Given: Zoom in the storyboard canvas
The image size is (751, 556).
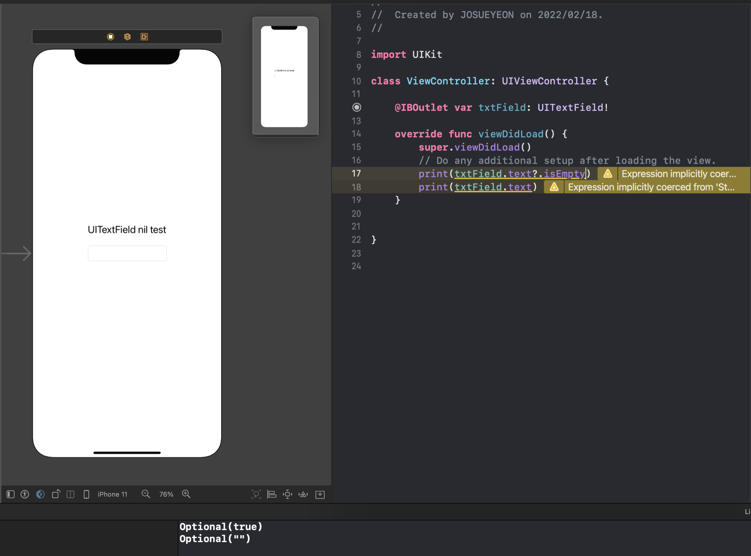Looking at the screenshot, I should coord(186,494).
